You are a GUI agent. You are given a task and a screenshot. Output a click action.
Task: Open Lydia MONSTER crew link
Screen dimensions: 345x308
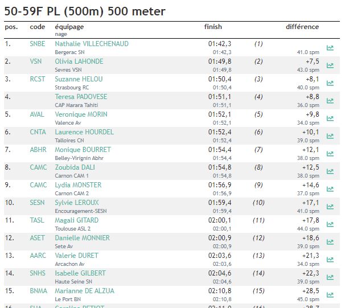78,185
